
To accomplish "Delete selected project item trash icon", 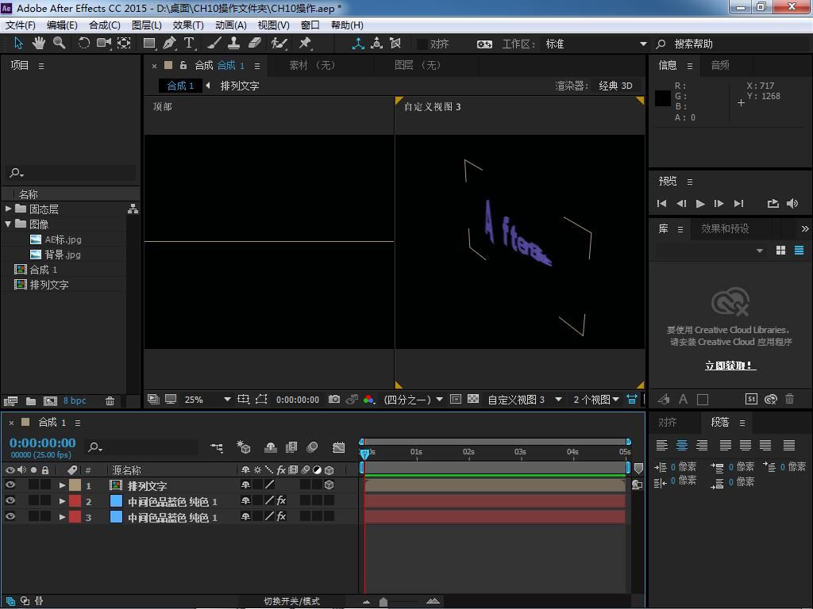I will [x=110, y=400].
